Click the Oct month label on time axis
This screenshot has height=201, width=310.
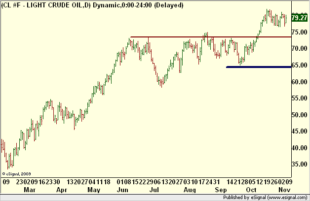tap(251, 190)
